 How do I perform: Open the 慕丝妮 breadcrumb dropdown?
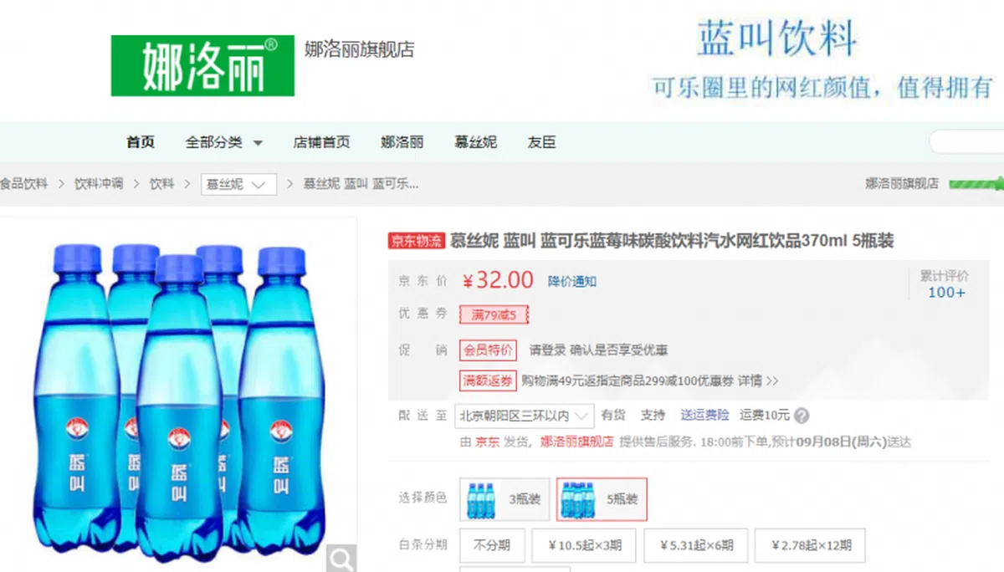[x=238, y=184]
